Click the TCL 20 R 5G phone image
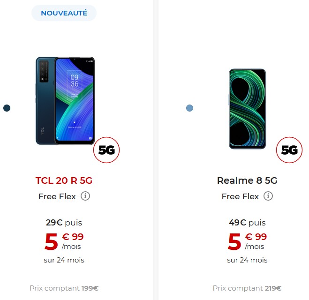 click(x=65, y=101)
